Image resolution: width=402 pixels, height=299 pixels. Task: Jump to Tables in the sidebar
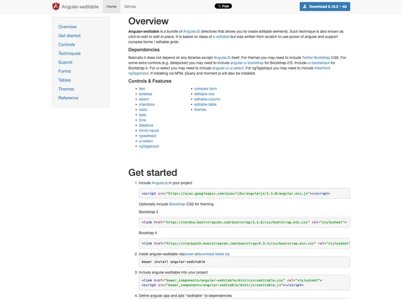64,80
